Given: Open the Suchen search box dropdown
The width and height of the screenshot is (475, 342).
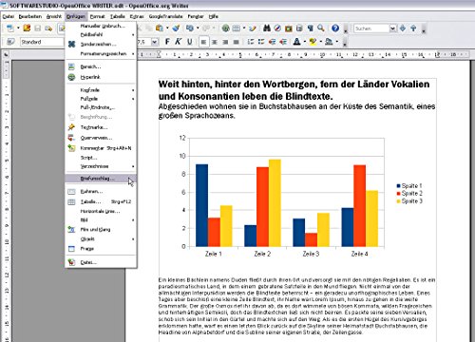Looking at the screenshot, I should click(x=392, y=28).
